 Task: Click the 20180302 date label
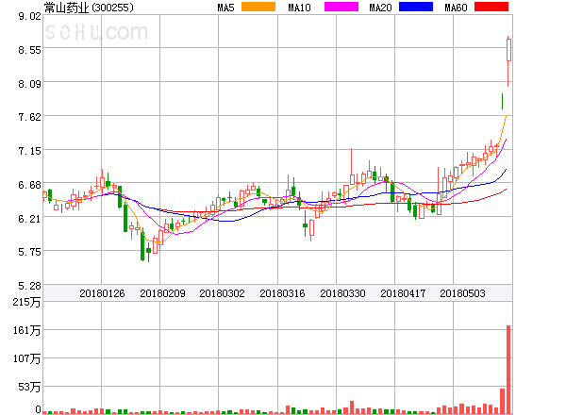coord(222,293)
